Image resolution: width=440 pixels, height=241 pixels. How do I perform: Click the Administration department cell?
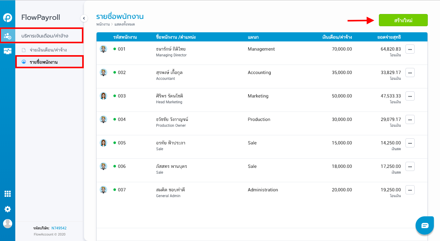[x=263, y=190]
